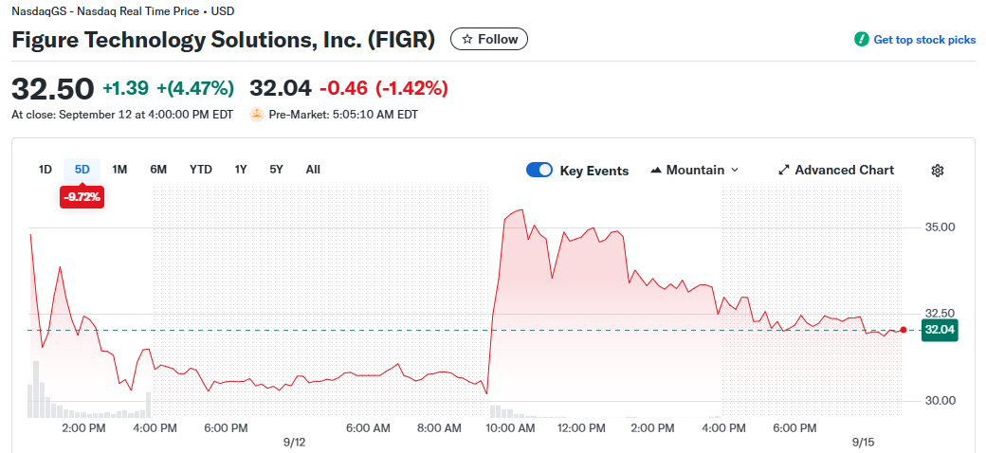Open Get top stock picks link
The width and height of the screenshot is (986, 453).
(924, 40)
